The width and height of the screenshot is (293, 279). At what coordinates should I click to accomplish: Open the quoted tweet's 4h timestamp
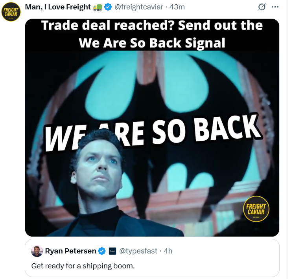(168, 251)
